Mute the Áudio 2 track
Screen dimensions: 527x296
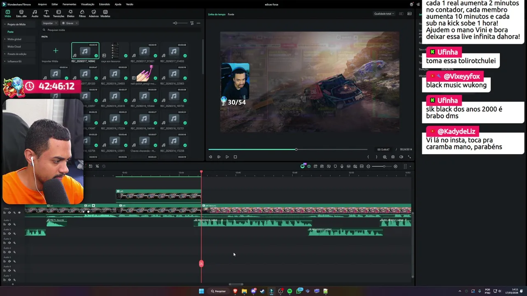click(9, 234)
